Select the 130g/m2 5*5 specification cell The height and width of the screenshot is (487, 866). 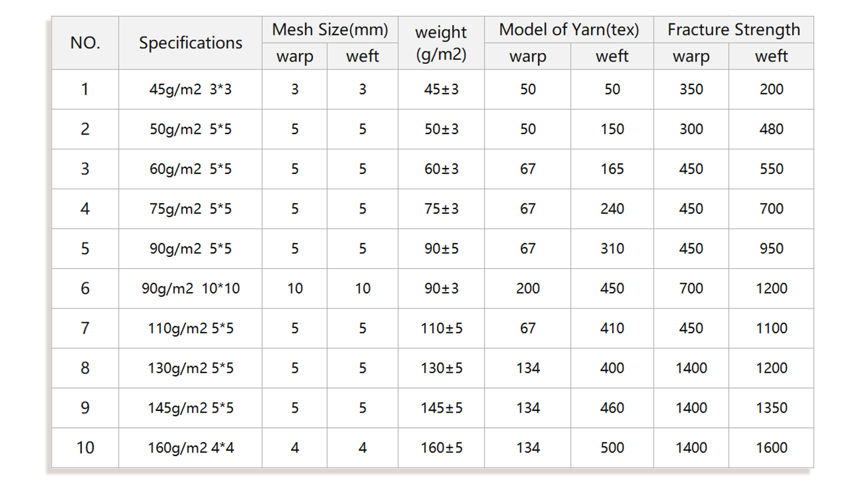tap(190, 368)
